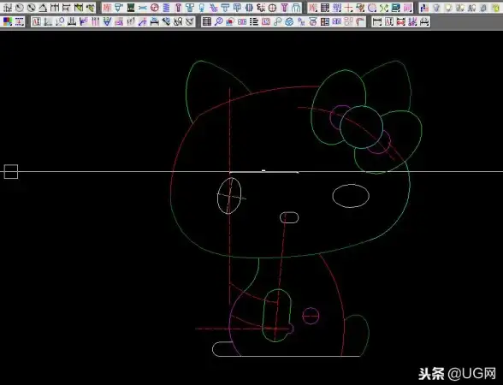503x385 pixels.
Task: Click the rounded nose shape
Action: [x=289, y=217]
